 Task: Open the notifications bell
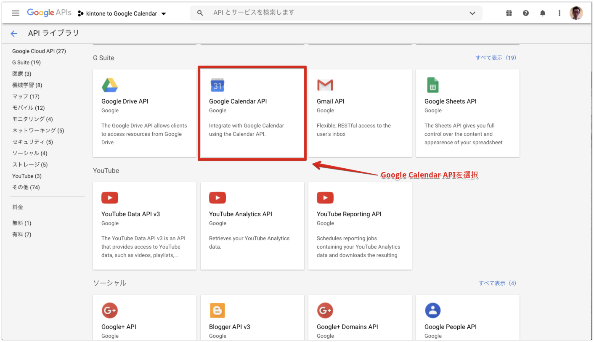543,13
